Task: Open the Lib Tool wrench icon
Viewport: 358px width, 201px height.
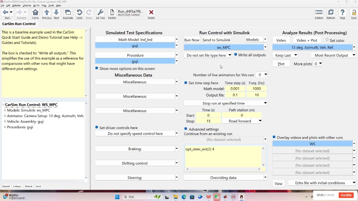Action: (x=101, y=12)
